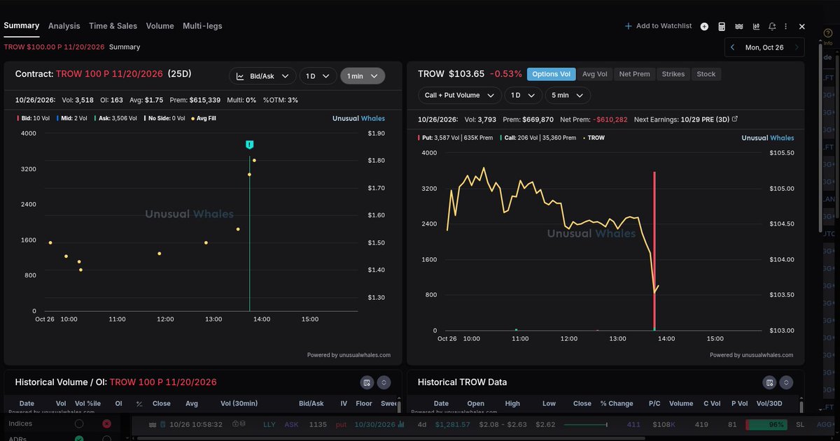Viewport: 840px width, 441px height.
Task: Open the calculator icon in header
Action: point(722,27)
